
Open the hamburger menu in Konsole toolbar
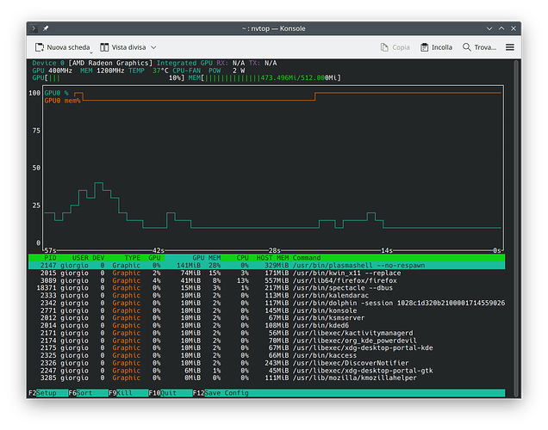[510, 47]
